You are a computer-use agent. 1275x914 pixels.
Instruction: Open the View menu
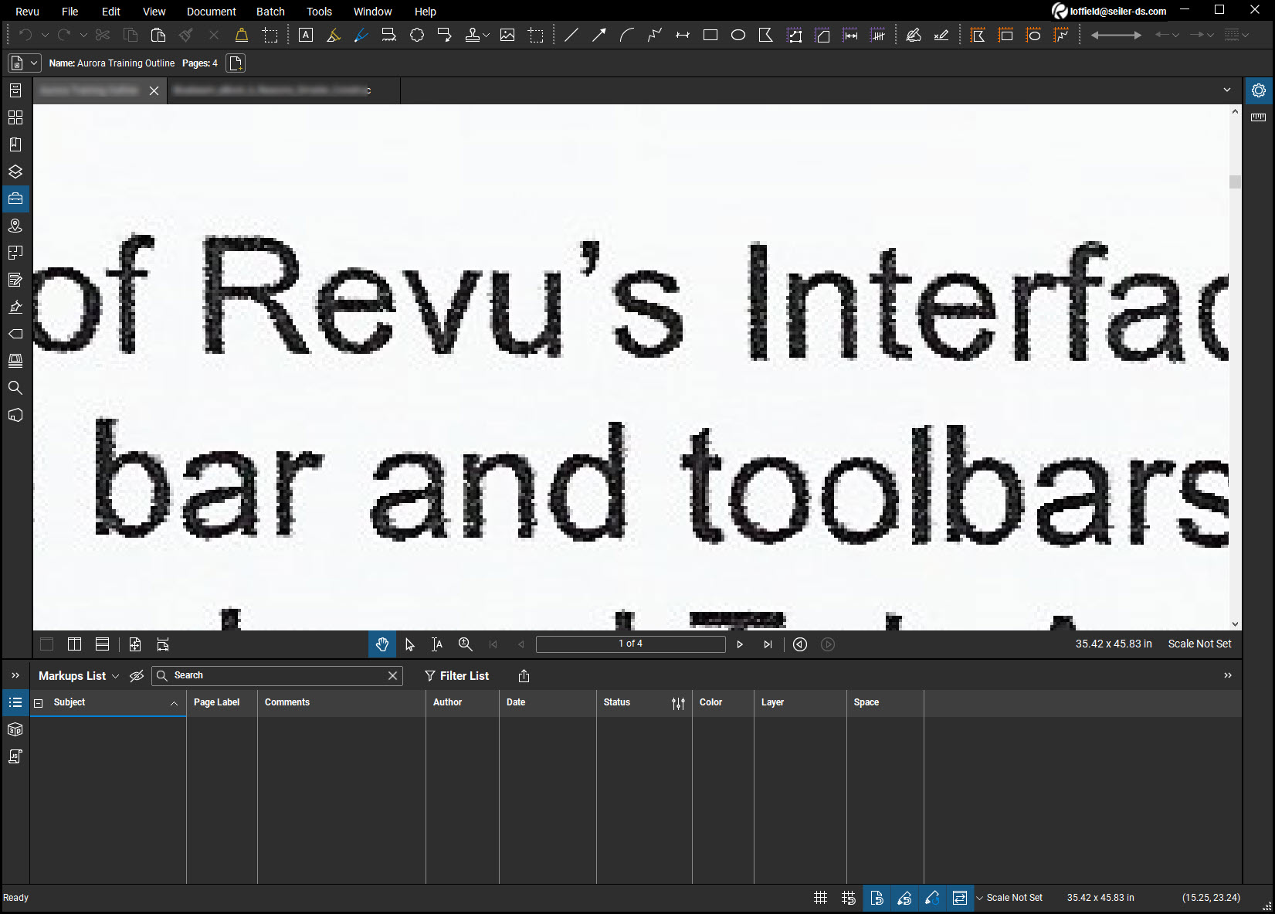(x=154, y=12)
